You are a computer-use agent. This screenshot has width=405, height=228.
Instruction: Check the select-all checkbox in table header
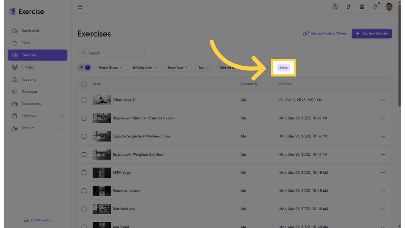[x=84, y=84]
